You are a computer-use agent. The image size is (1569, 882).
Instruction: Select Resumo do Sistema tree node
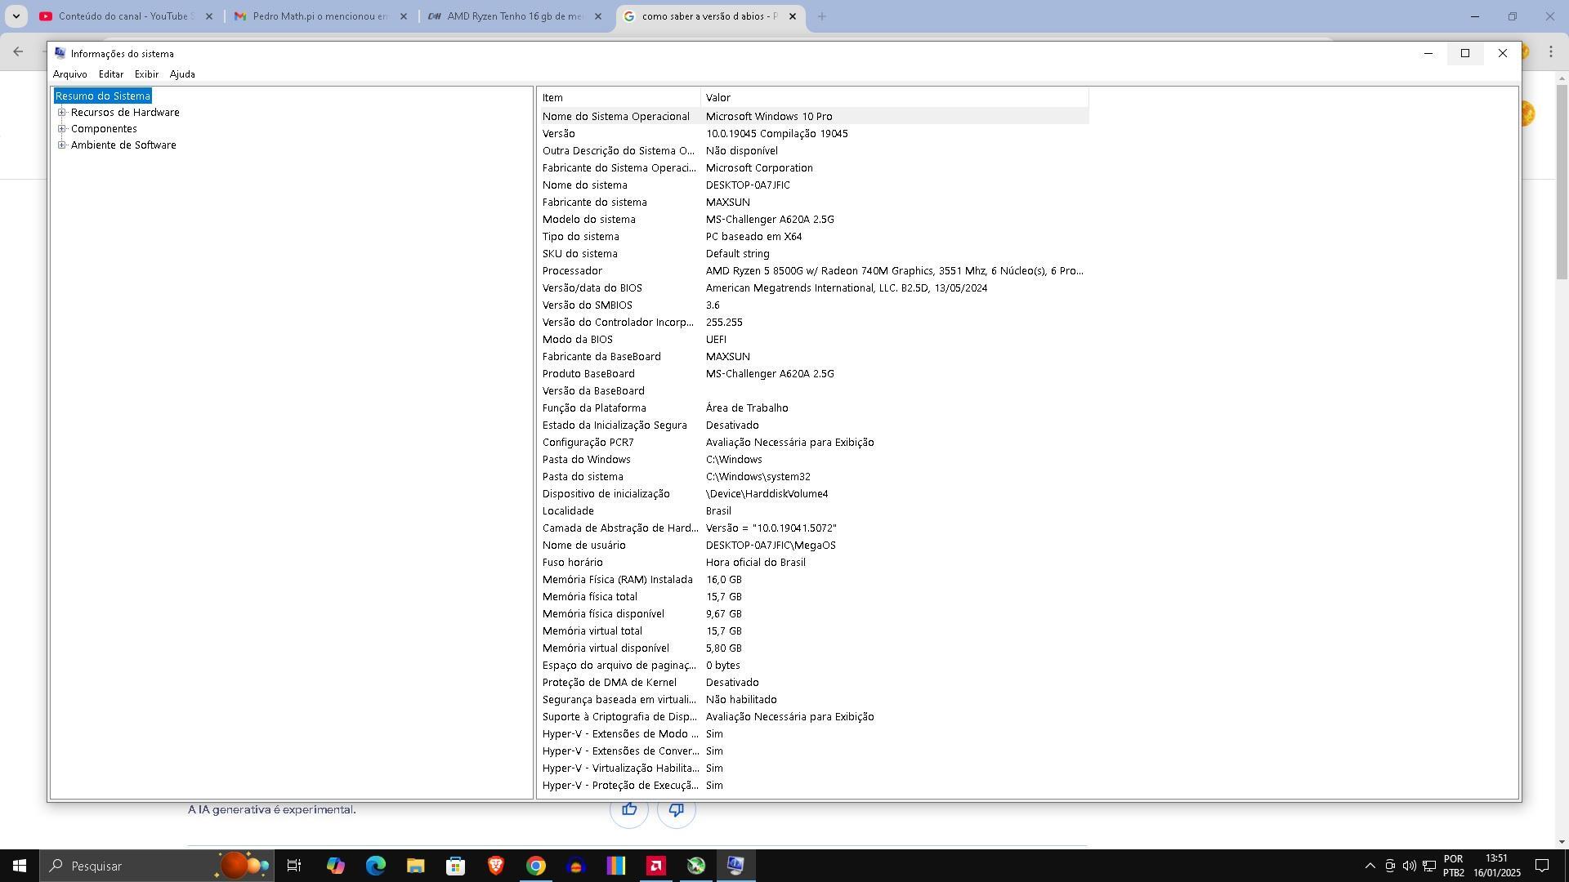point(103,96)
